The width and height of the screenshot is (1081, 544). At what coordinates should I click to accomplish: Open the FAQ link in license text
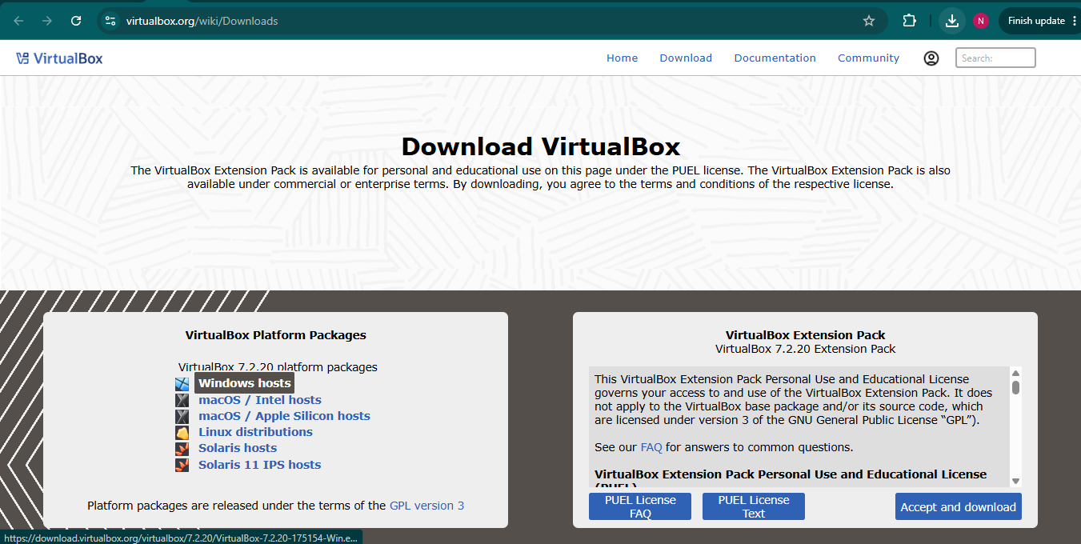tap(651, 447)
